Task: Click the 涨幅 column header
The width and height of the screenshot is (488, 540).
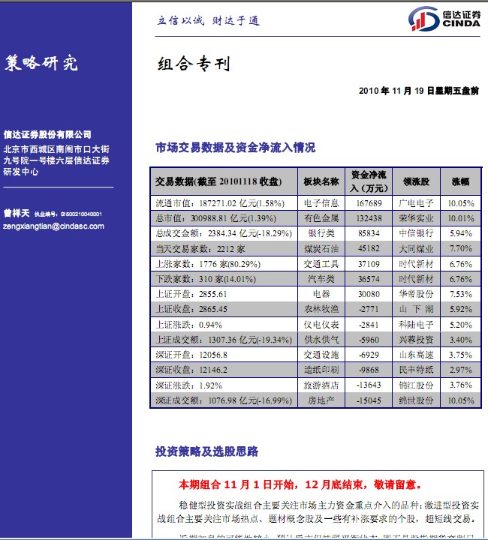Action: point(460,181)
